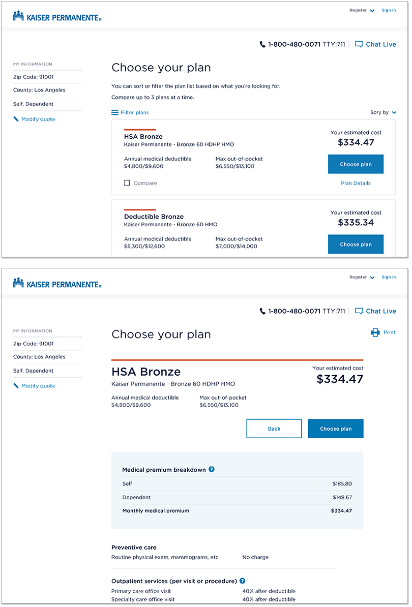Click the Filter plans funnel icon
The height and width of the screenshot is (607, 412).
point(115,112)
